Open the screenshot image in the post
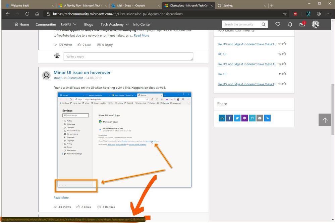Screen dimensions: 335x223 124,140
